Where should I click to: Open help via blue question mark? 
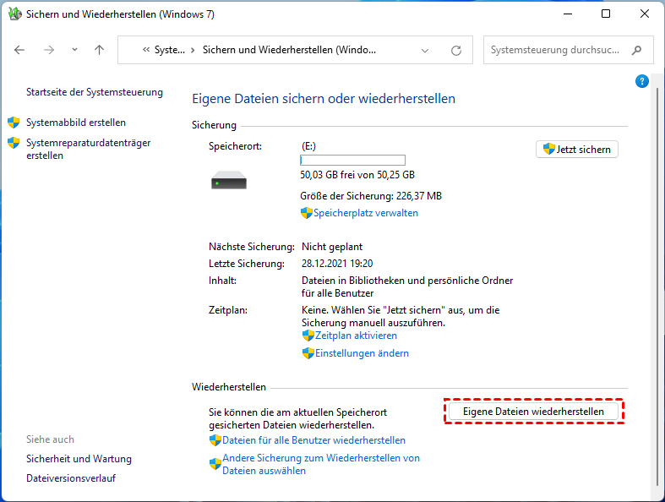pos(642,81)
